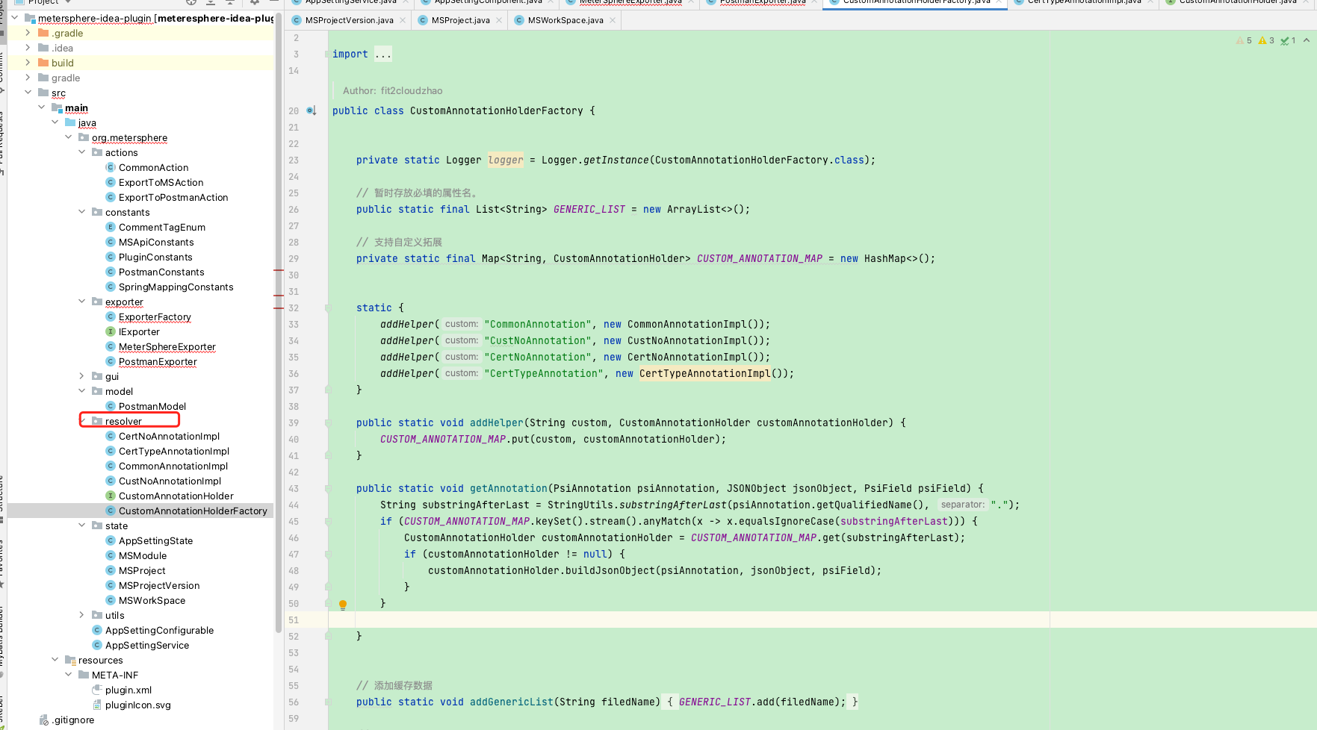Close the MSWorkSpace.java tab
The image size is (1317, 730).
[613, 20]
